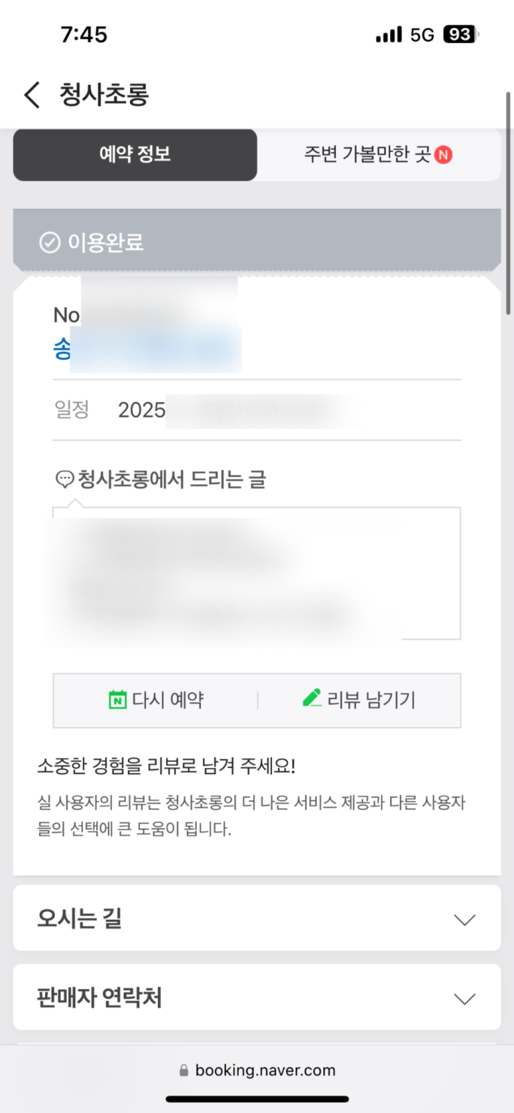Click the green calendar icon for 다시 예약
Screen dimensions: 514x1113
(118, 700)
